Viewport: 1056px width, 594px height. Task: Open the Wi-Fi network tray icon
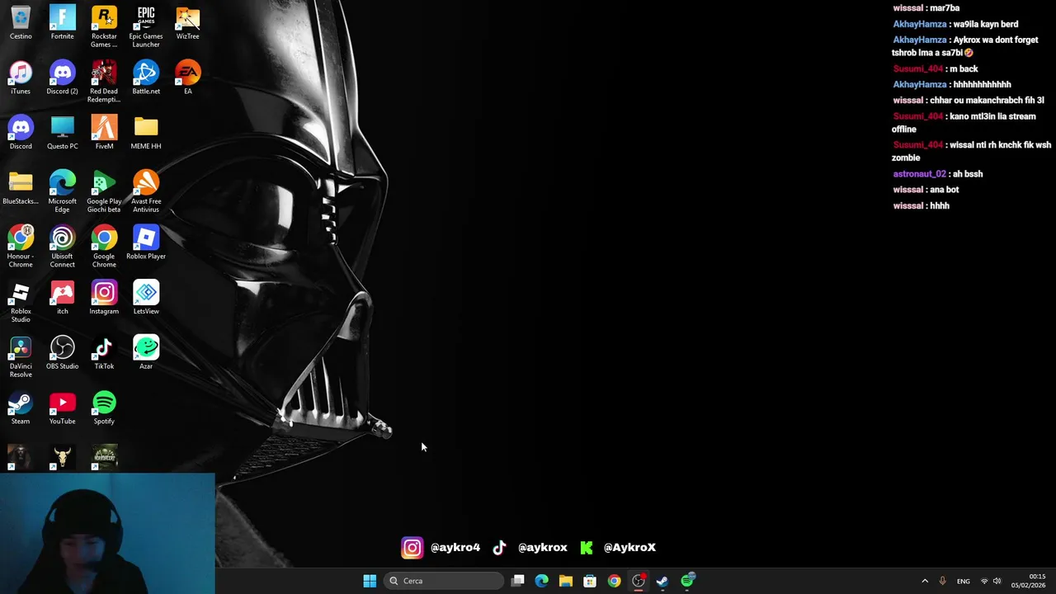(x=983, y=581)
